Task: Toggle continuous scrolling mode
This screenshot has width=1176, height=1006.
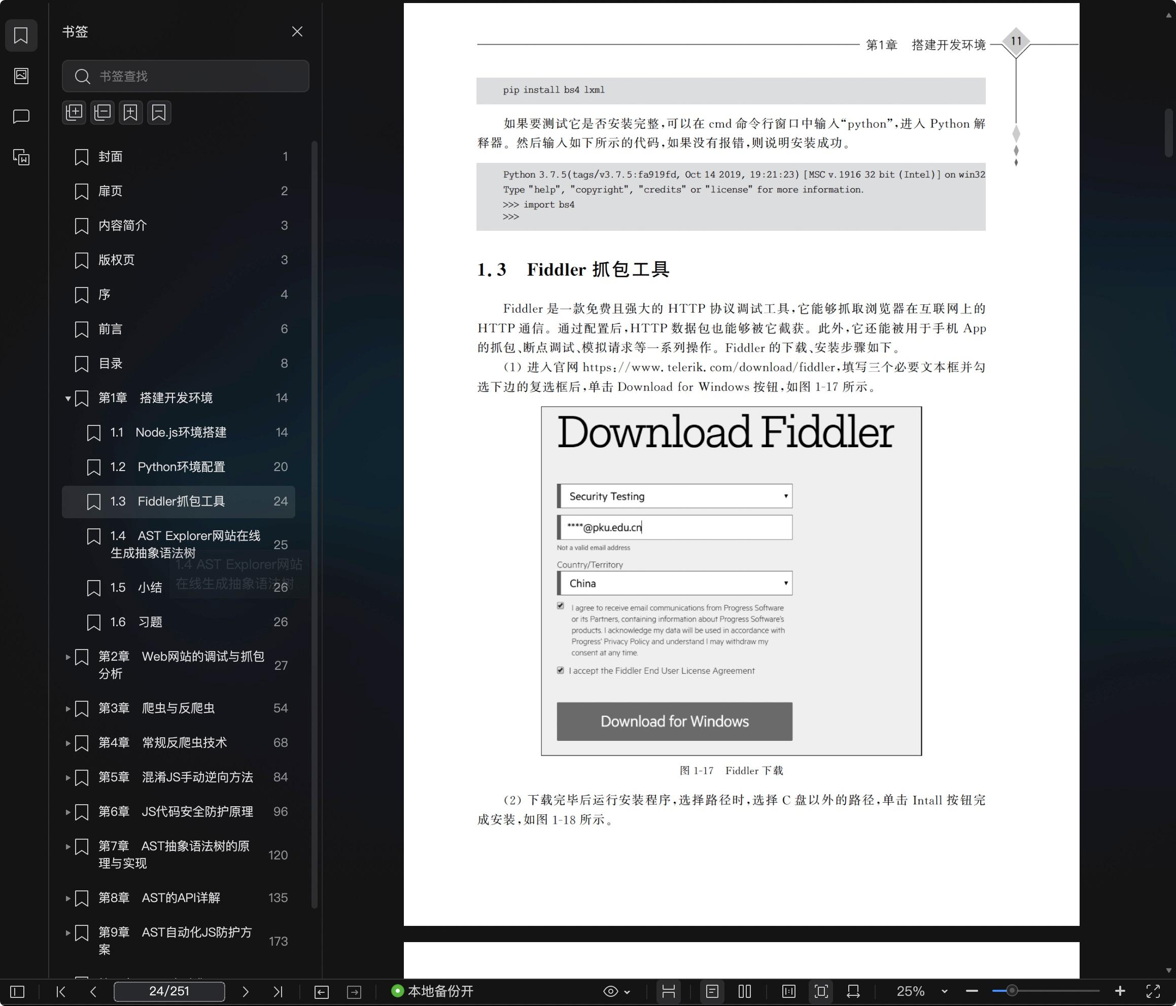Action: [669, 991]
